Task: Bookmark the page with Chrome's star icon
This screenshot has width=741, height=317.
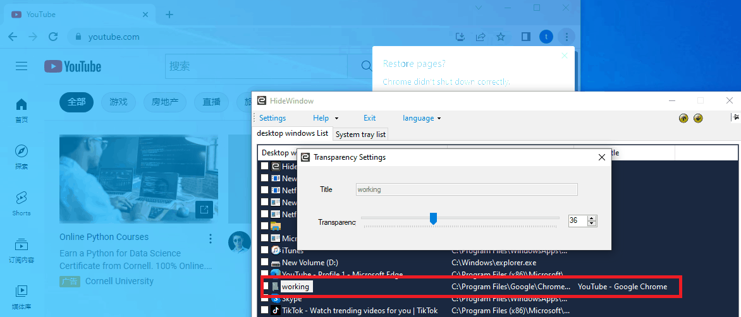Action: (501, 37)
